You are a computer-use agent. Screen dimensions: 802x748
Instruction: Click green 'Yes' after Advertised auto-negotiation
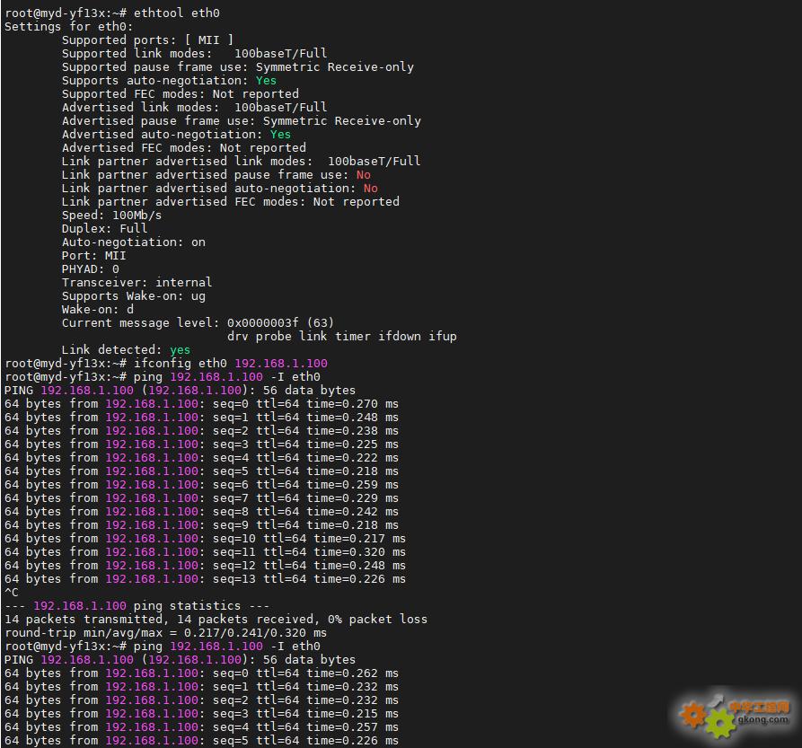point(280,135)
